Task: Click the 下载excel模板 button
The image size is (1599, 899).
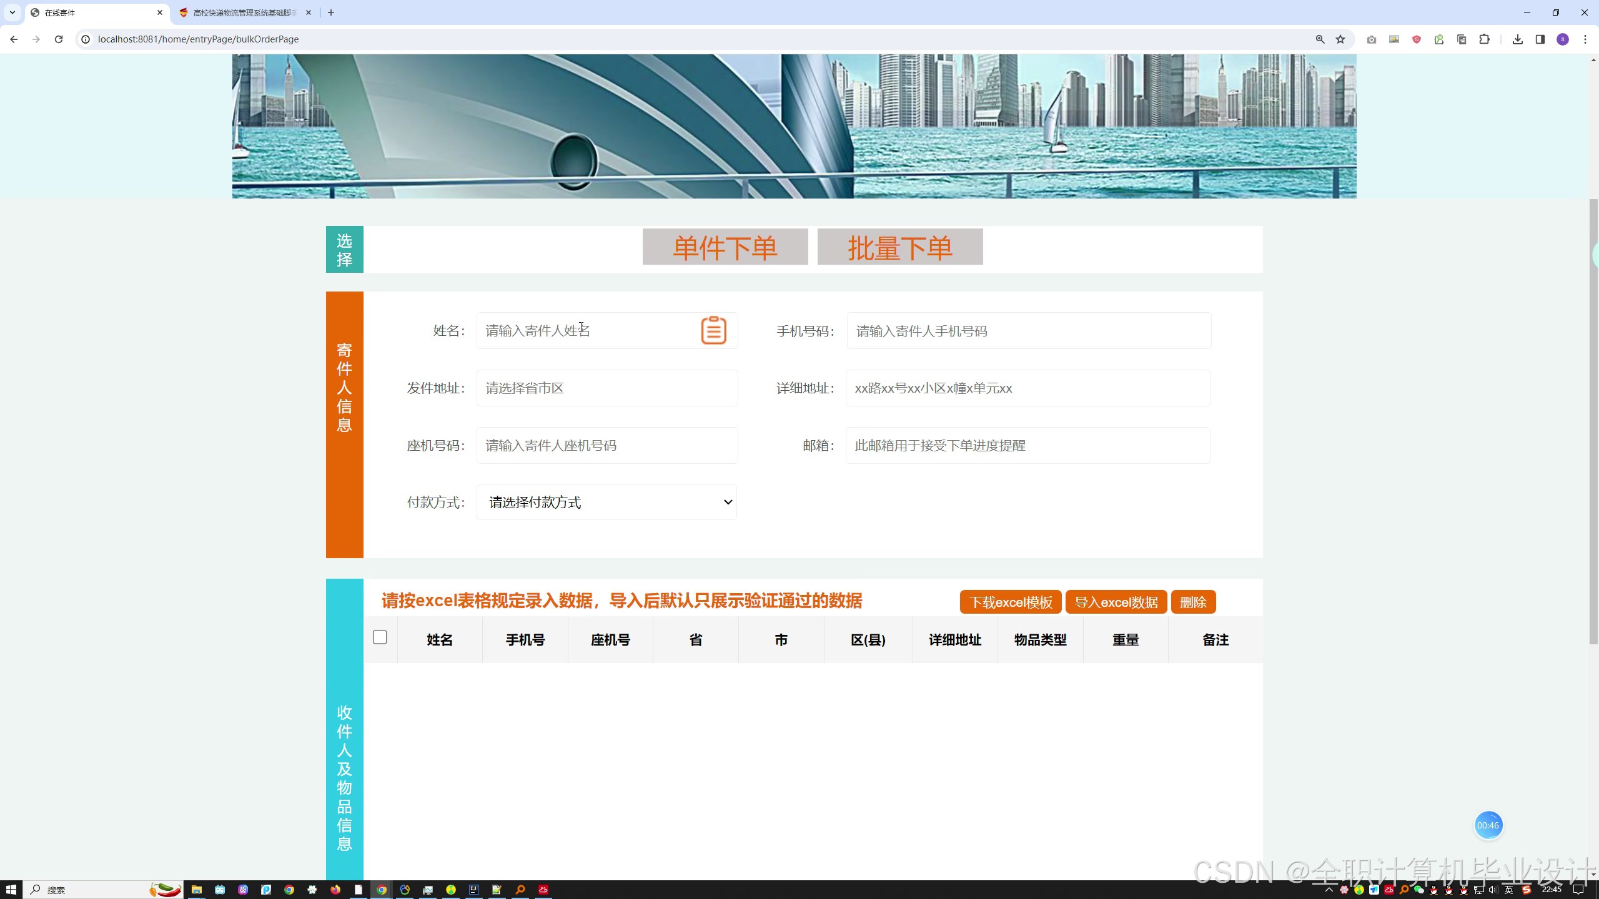Action: click(1010, 602)
